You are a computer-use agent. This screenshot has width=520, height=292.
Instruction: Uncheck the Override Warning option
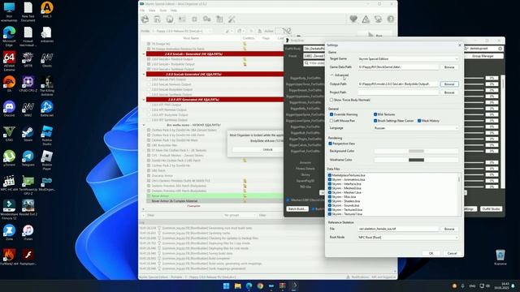(331, 114)
